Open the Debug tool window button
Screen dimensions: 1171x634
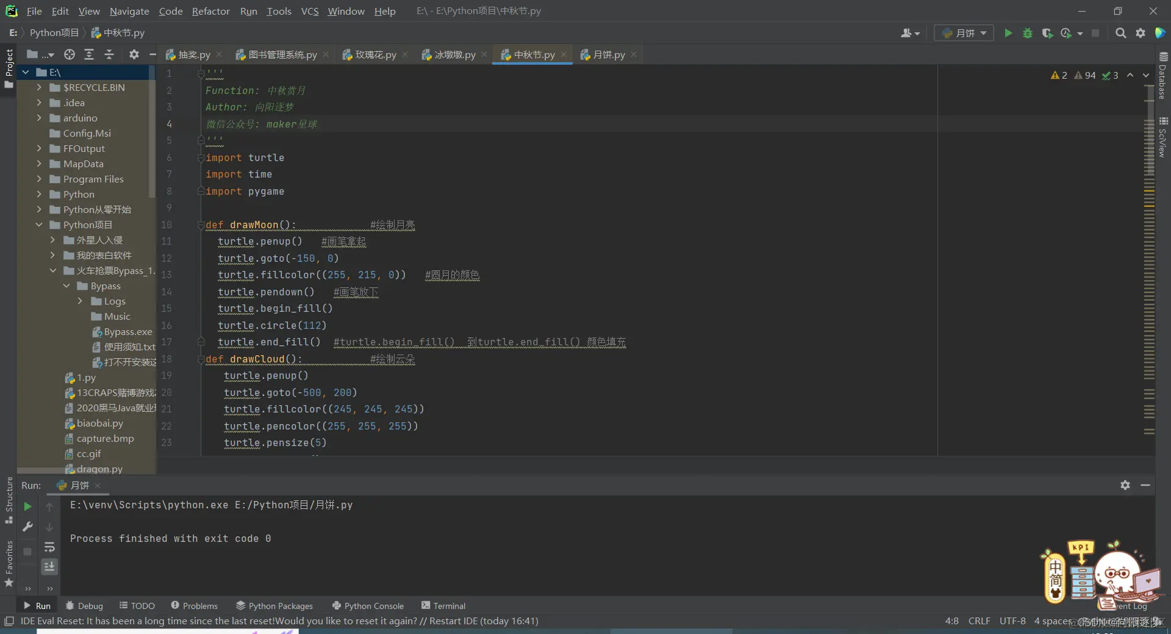84,606
